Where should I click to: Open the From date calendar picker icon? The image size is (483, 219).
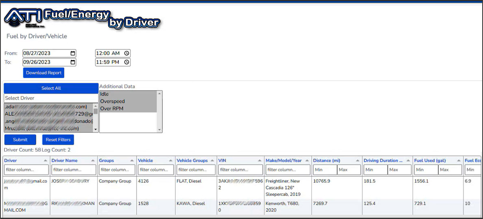coord(73,53)
